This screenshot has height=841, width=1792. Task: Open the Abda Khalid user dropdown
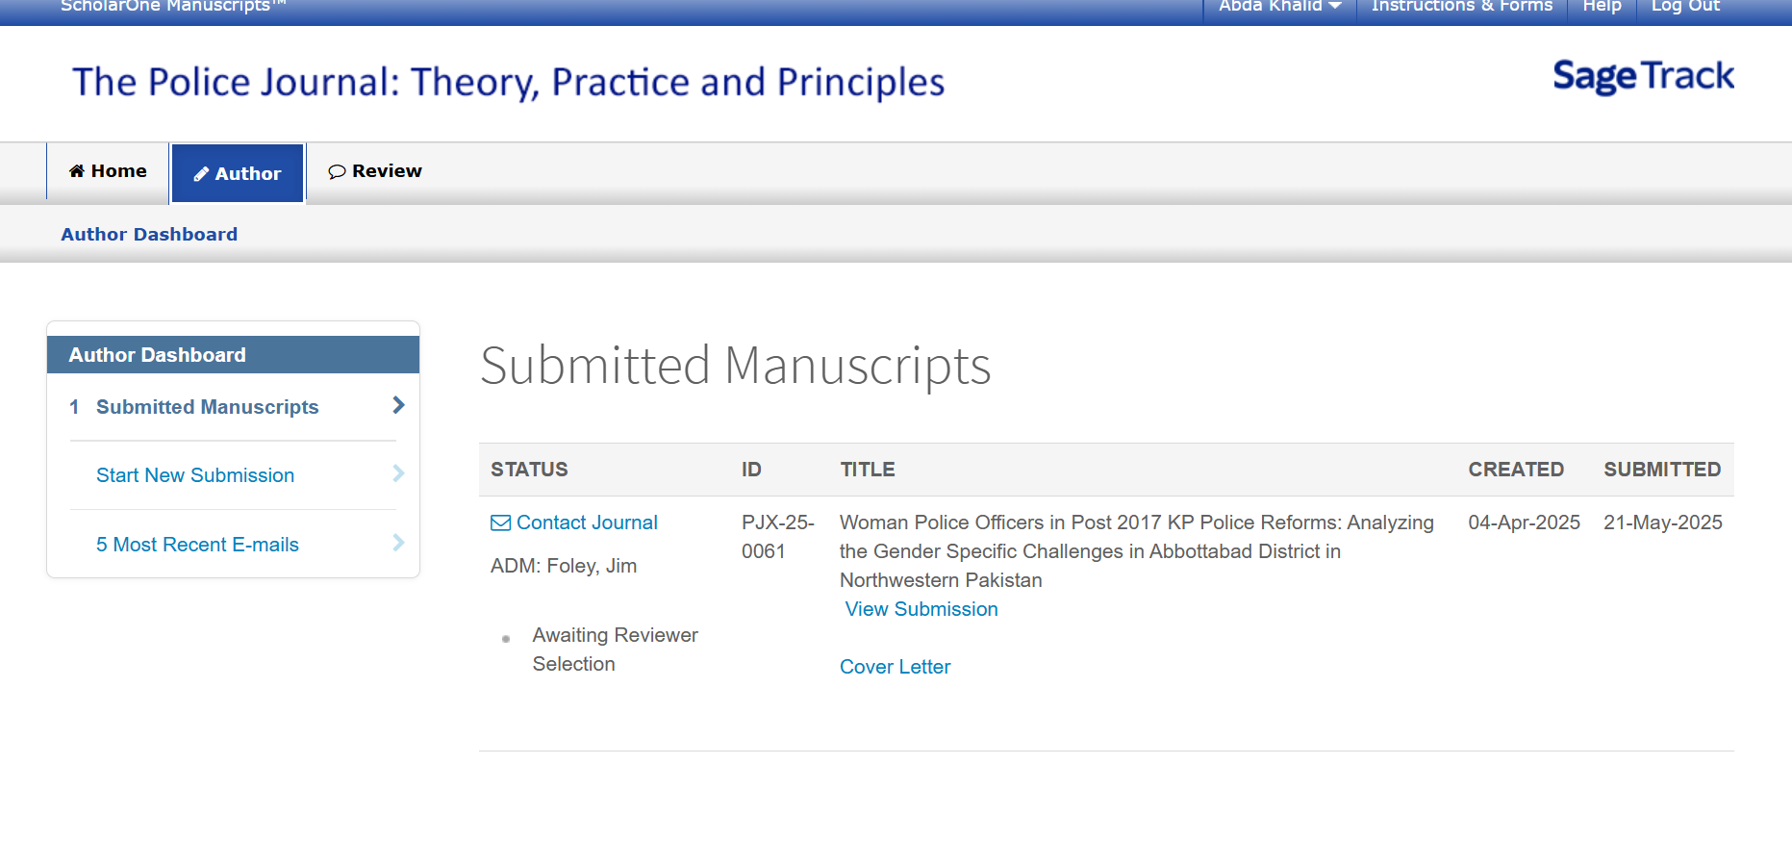pyautogui.click(x=1278, y=7)
